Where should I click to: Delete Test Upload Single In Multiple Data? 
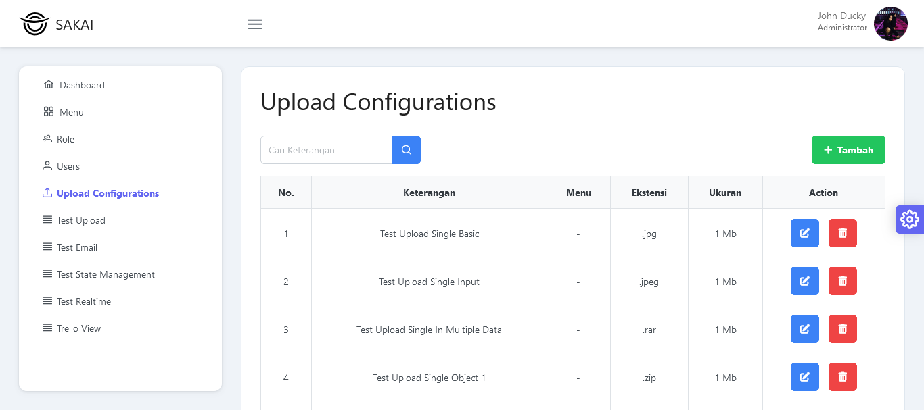point(843,329)
